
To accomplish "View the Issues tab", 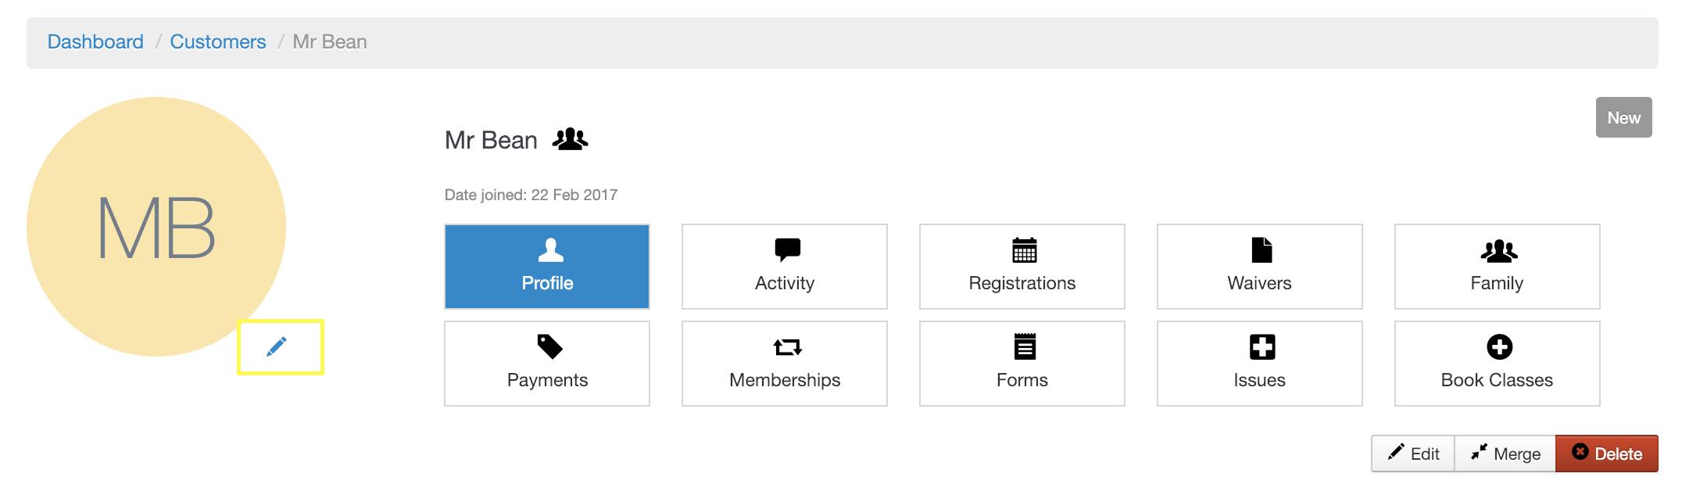I will tap(1259, 364).
